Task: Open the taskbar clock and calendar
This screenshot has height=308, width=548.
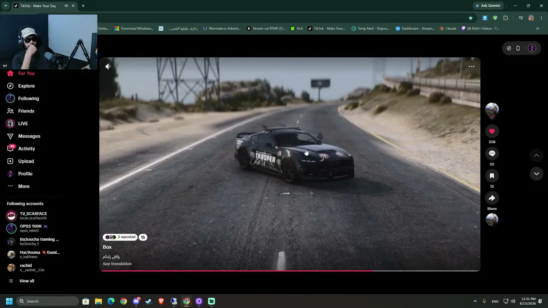Action: click(527, 301)
